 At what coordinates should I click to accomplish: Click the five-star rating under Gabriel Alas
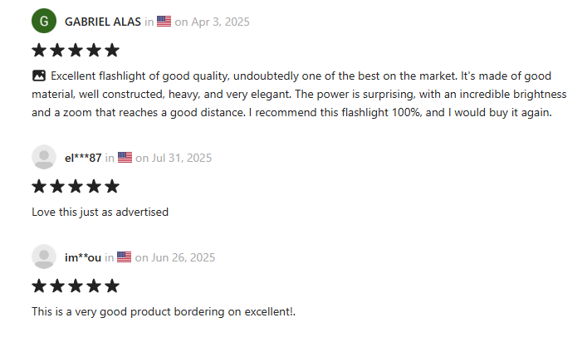point(76,50)
